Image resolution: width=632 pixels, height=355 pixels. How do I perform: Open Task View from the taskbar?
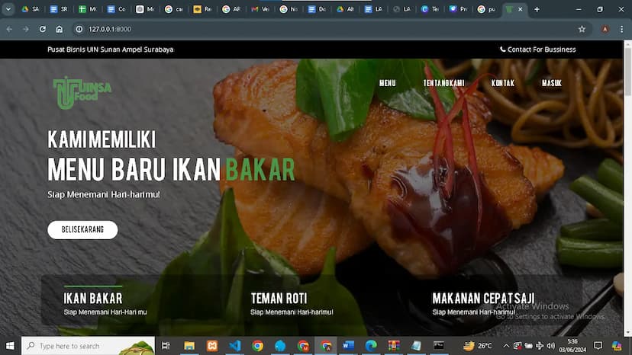click(x=166, y=346)
